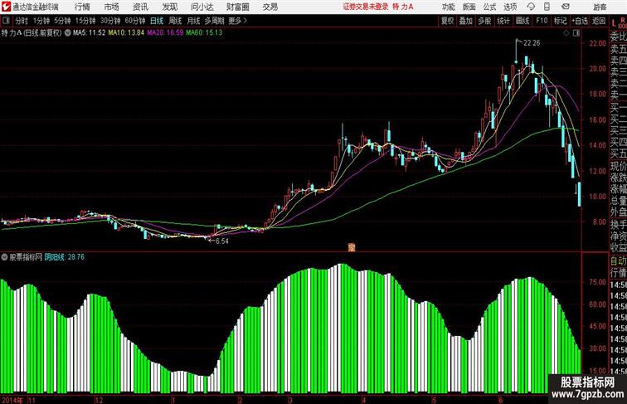Open the 资讯 menu
Viewport: 627px width, 404px height.
140,7
